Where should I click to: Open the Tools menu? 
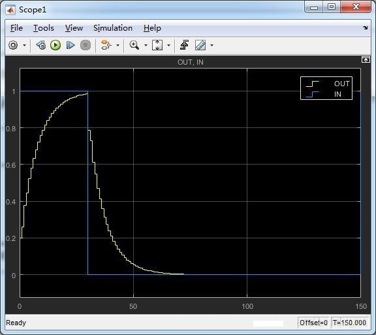click(x=44, y=28)
